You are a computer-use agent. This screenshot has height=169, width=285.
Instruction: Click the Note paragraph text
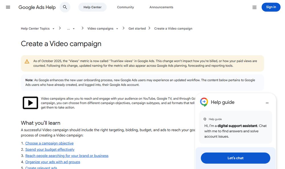pos(140,83)
